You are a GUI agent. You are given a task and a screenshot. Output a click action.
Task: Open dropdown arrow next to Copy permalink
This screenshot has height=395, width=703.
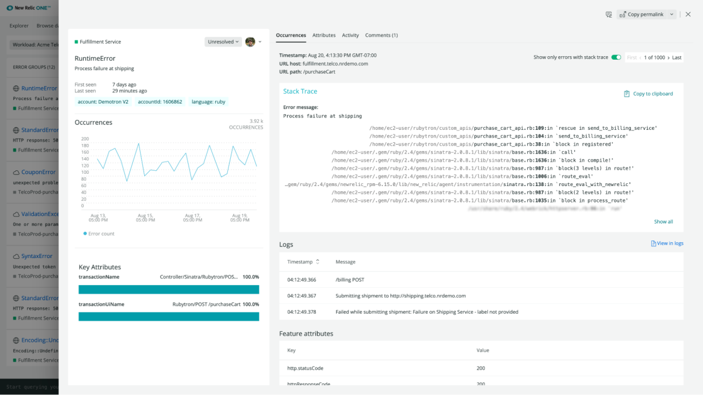click(x=671, y=14)
